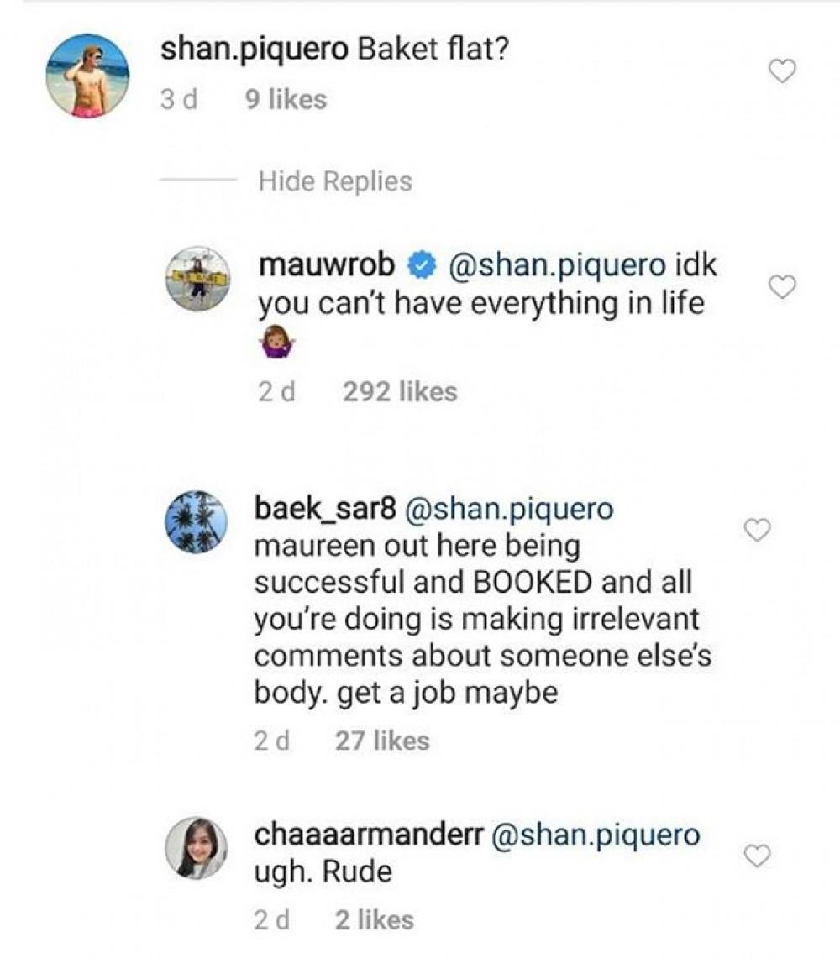View 9 likes on the top comment
Viewport: 840px width, 958px height.
point(285,100)
